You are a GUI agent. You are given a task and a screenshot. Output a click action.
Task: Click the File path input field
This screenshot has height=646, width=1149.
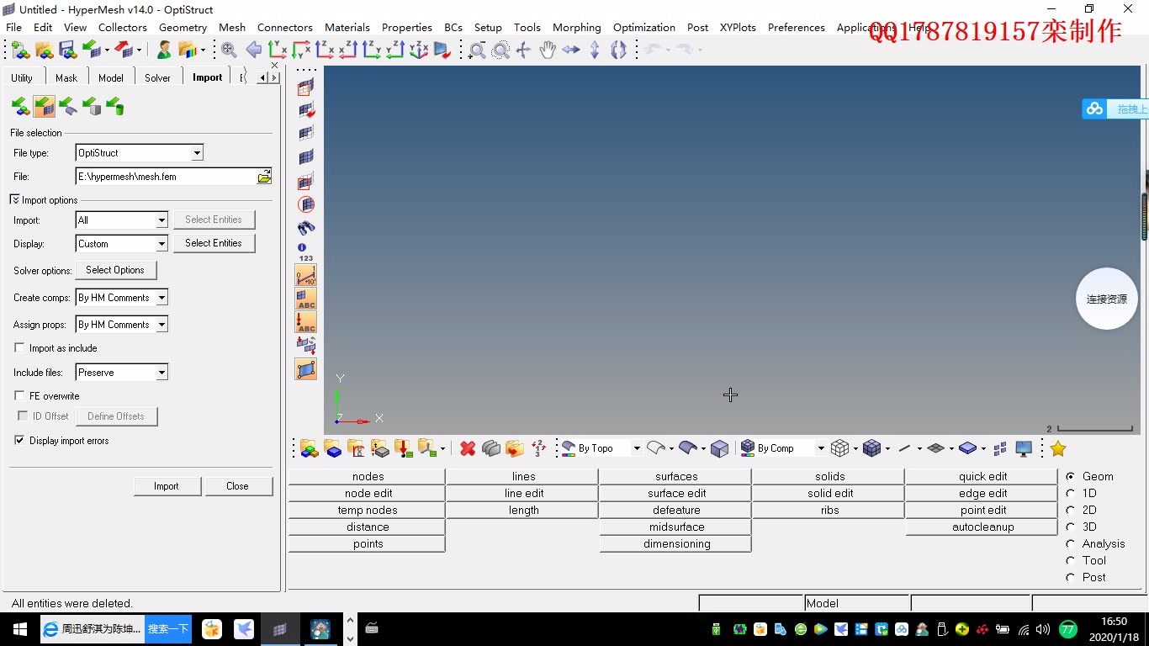[165, 177]
